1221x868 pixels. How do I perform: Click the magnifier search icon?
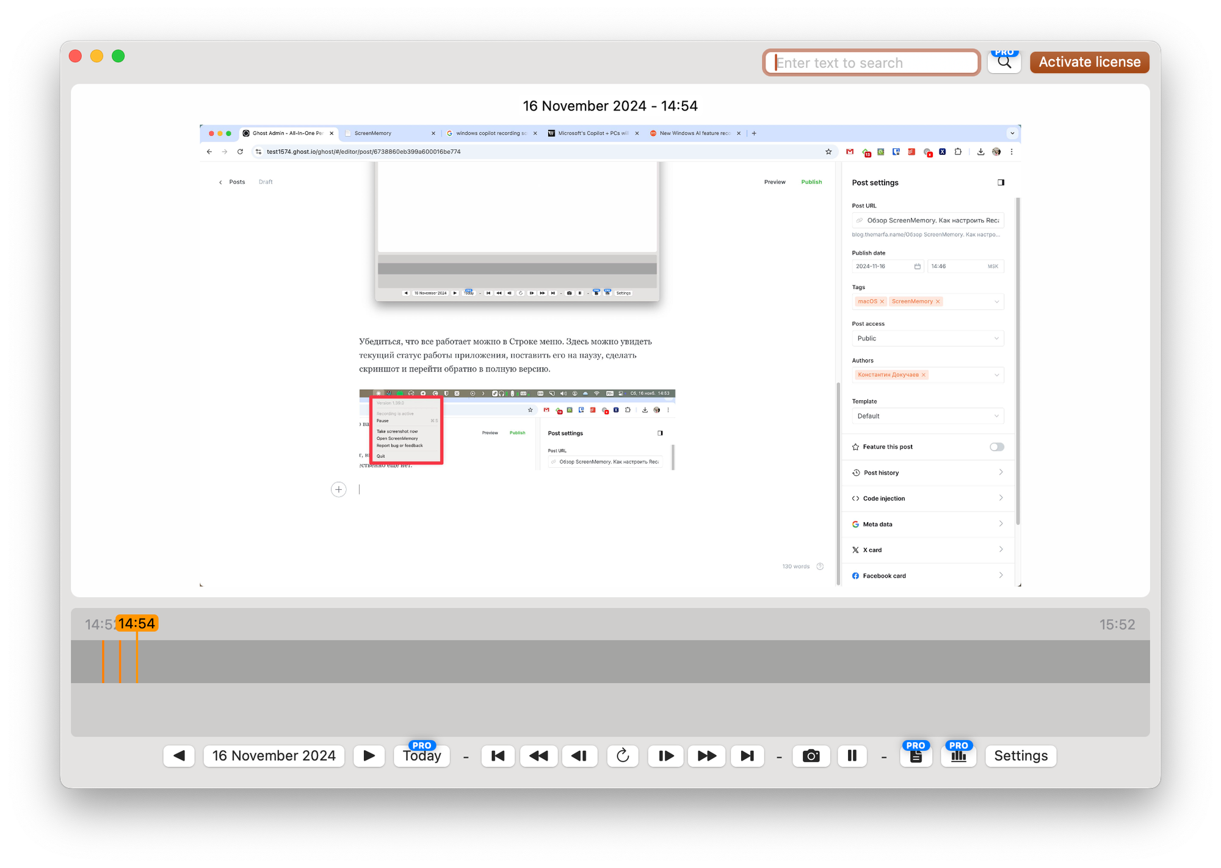pos(1004,62)
